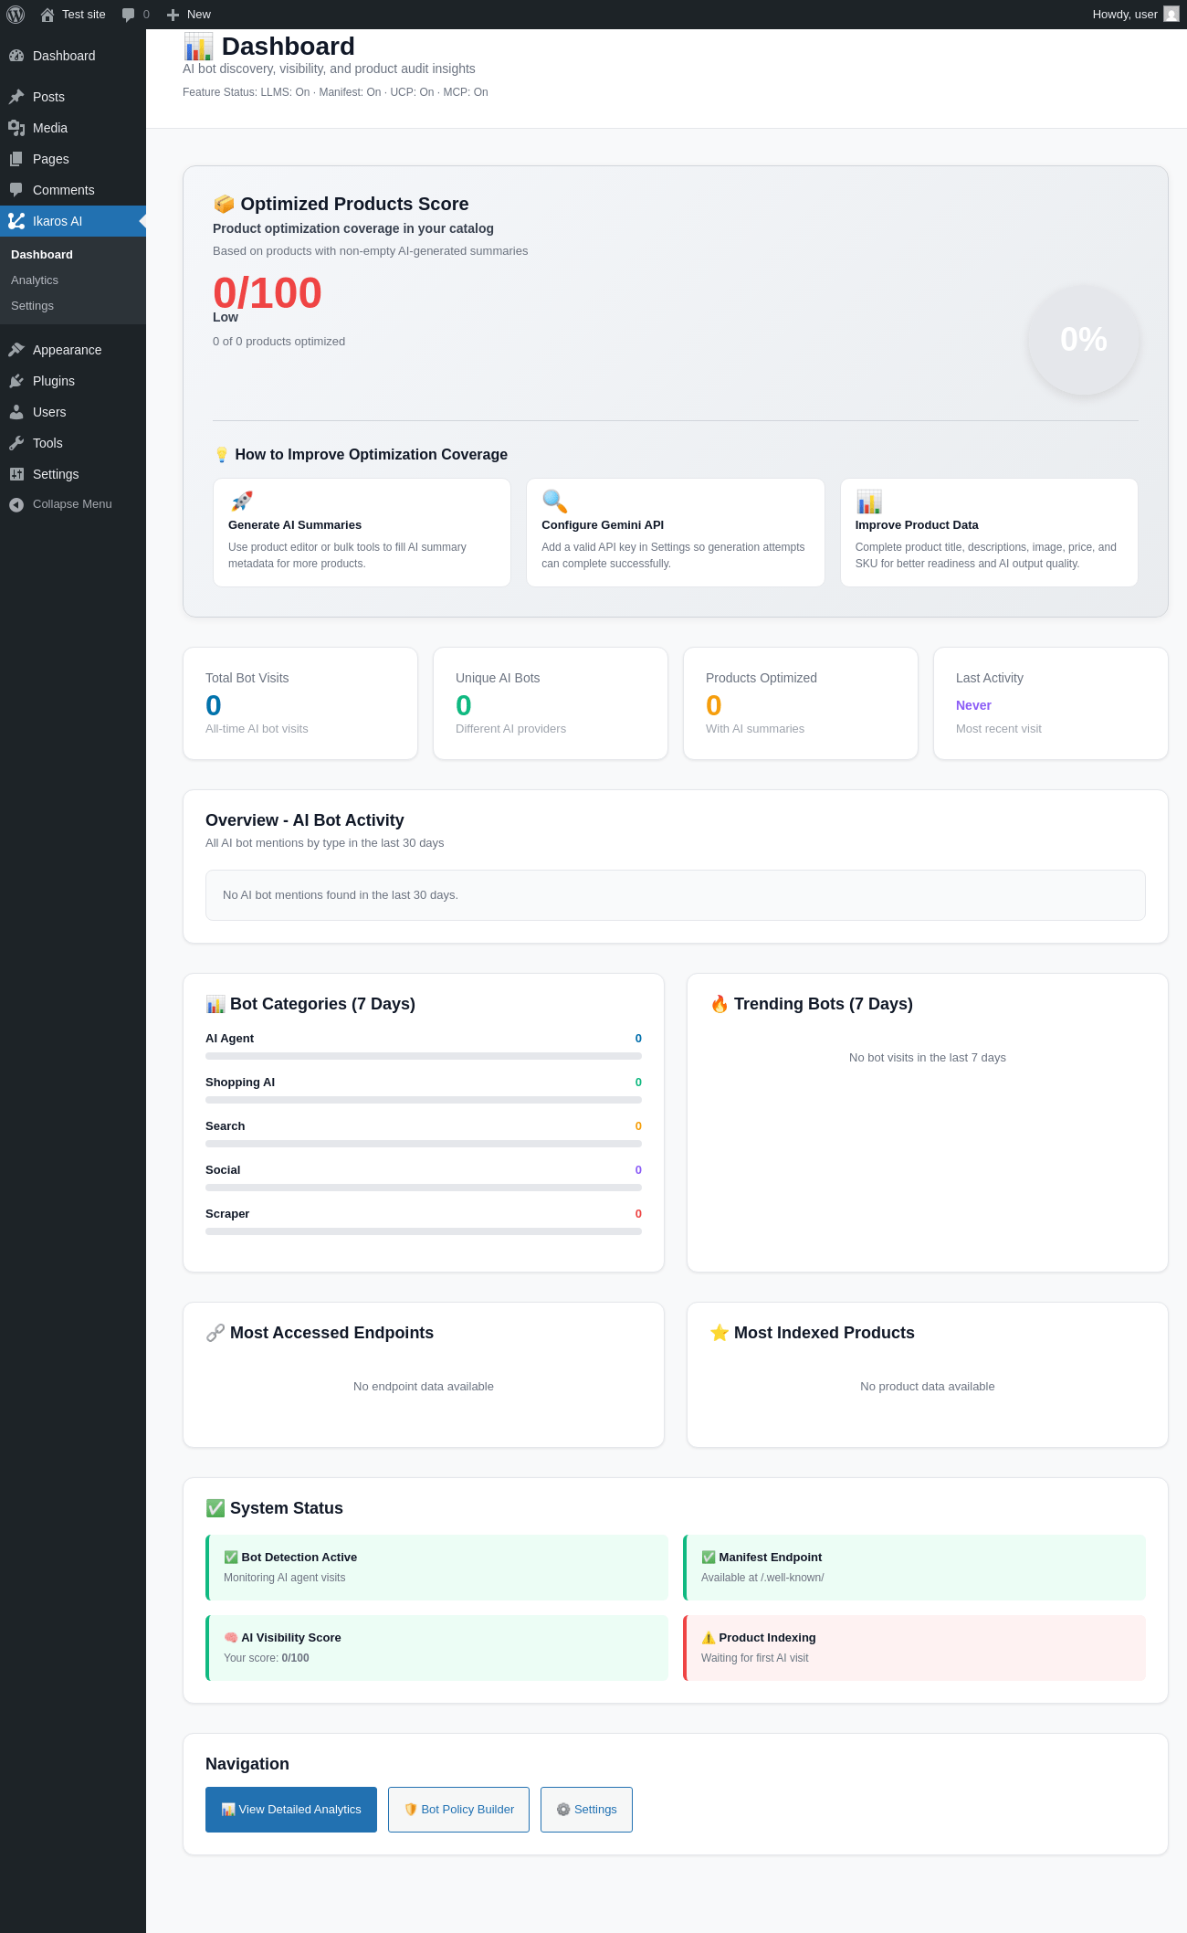Click the Tools wrench icon
The width and height of the screenshot is (1187, 1933).
tap(16, 443)
